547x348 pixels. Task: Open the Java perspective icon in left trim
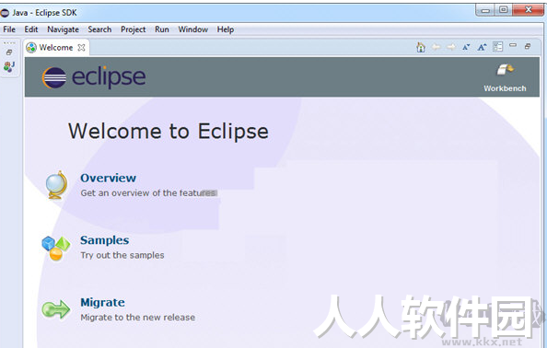(9, 66)
